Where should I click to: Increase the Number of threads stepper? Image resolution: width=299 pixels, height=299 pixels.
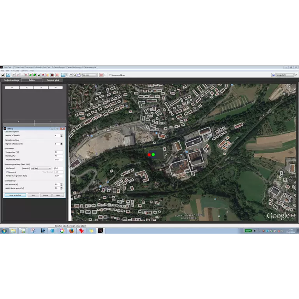pyautogui.click(x=61, y=135)
